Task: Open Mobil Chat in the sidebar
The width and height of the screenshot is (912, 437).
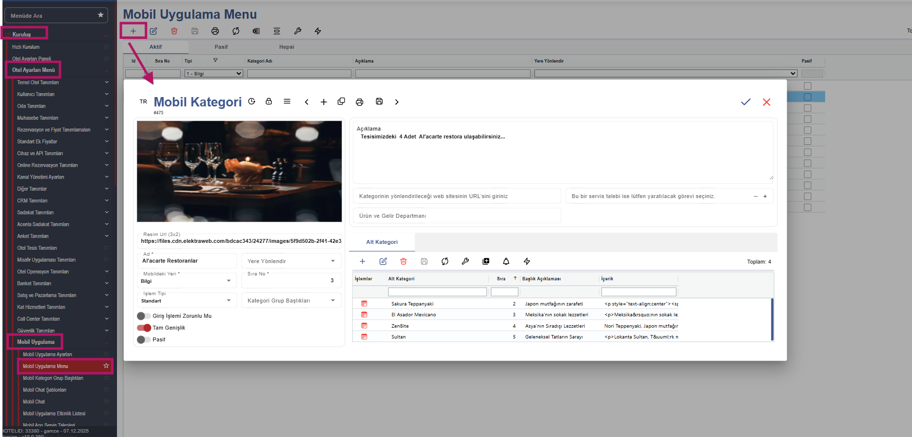Action: click(x=34, y=402)
